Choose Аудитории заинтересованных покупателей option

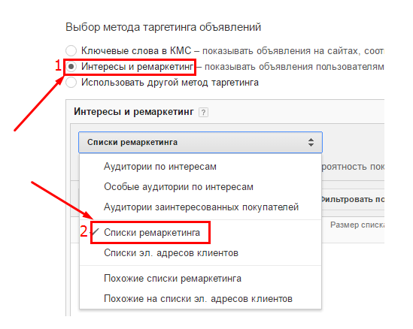[x=200, y=207]
